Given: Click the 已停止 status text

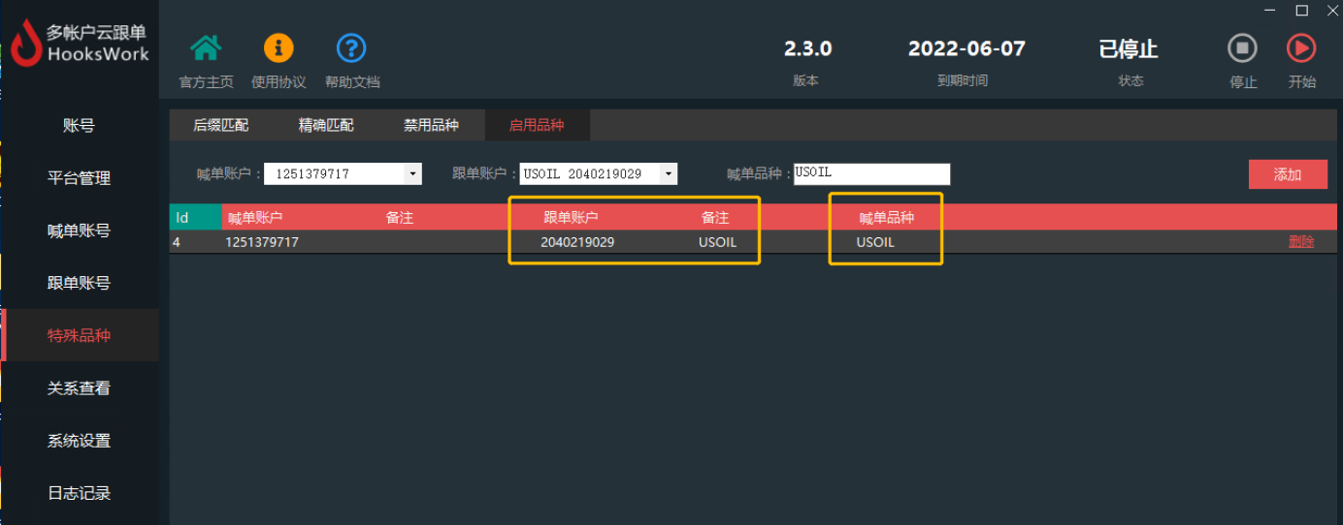Looking at the screenshot, I should (x=1129, y=48).
